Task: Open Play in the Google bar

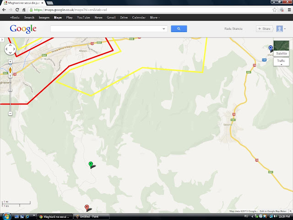Action: click(x=69, y=17)
